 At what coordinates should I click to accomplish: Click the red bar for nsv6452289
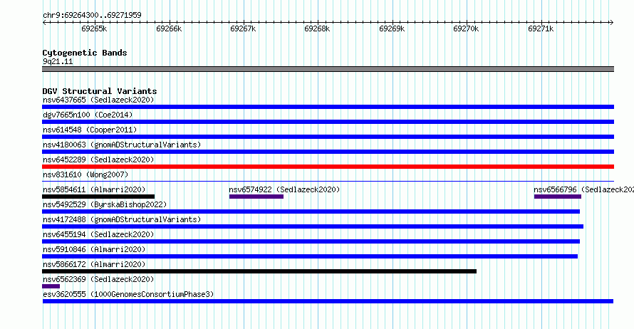click(328, 167)
